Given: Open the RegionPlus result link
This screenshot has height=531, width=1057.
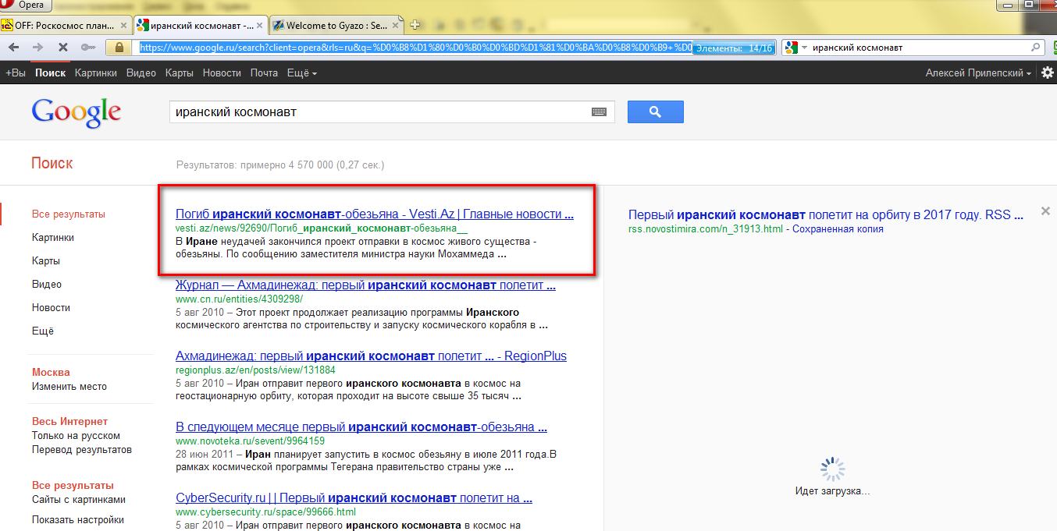Looking at the screenshot, I should point(371,356).
